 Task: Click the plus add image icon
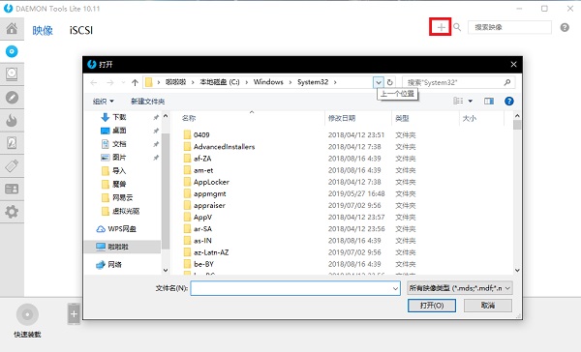click(441, 27)
